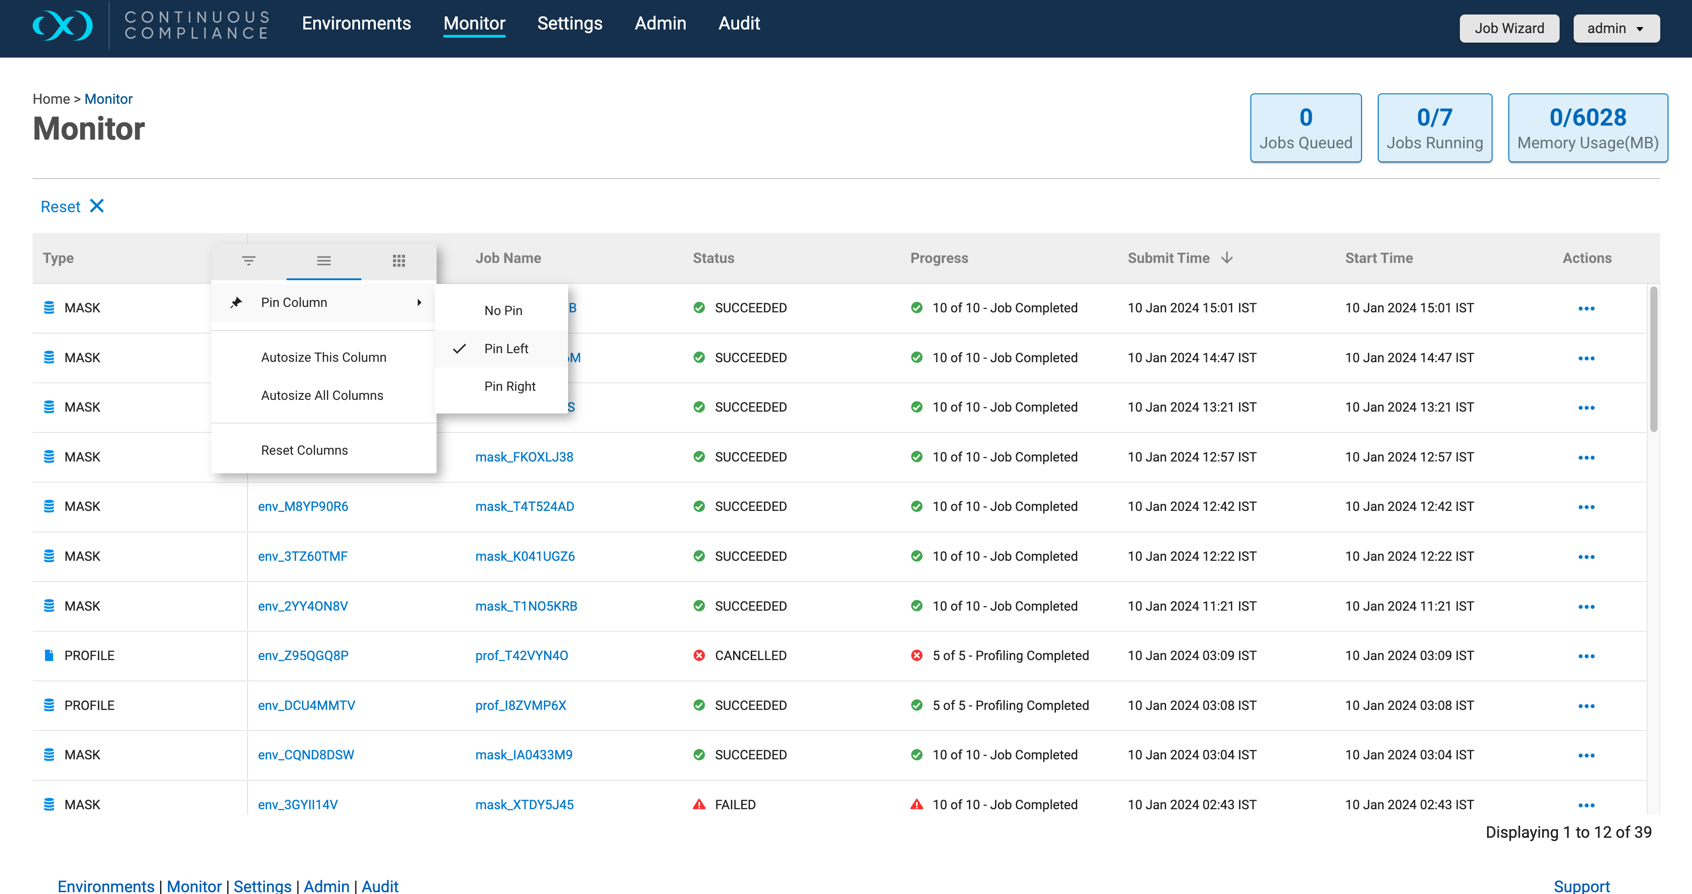Expand the Pin Column submenu
1692x894 pixels.
324,302
